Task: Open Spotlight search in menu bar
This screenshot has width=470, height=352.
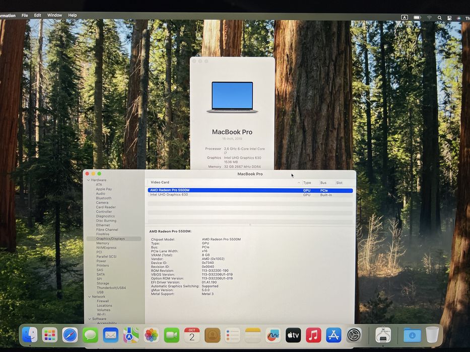Action: tap(439, 18)
